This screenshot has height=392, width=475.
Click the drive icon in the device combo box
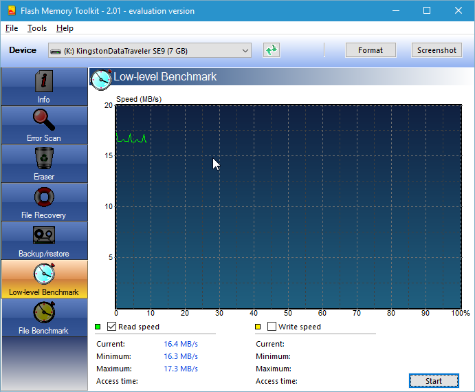56,51
